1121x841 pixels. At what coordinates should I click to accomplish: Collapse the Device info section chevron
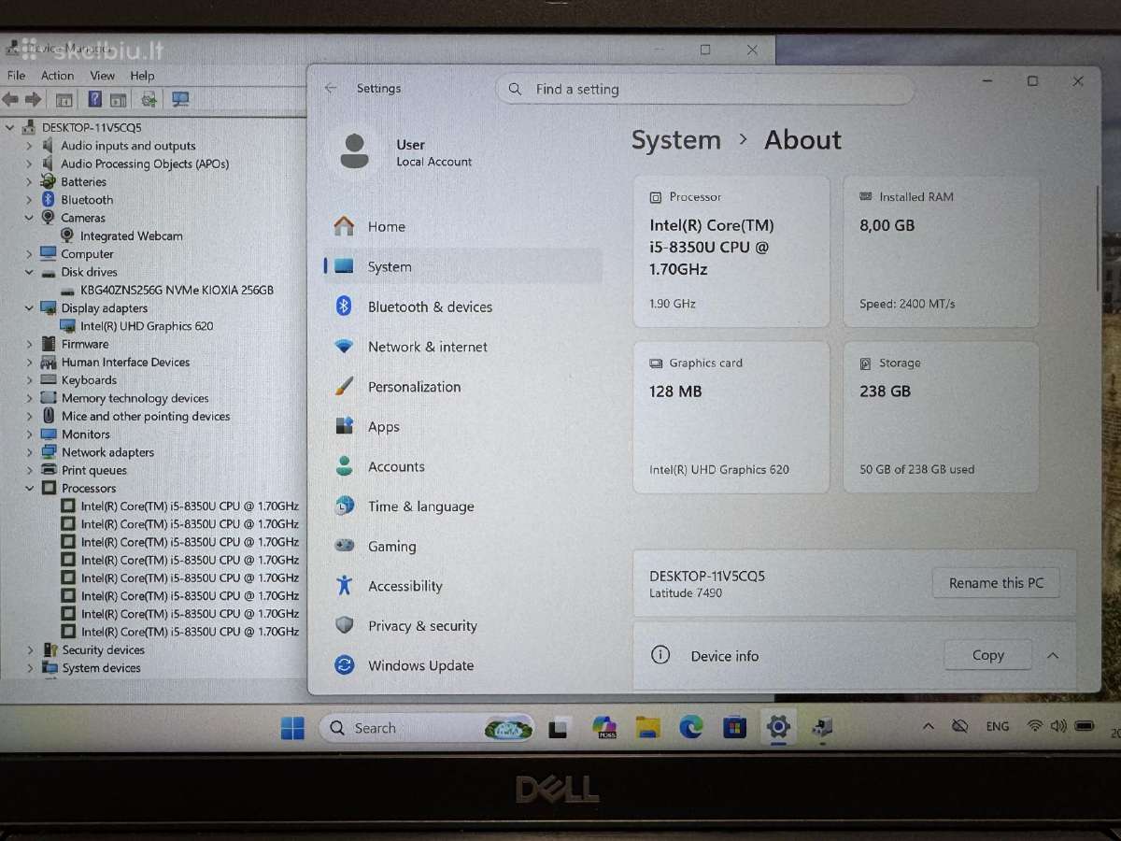point(1053,656)
